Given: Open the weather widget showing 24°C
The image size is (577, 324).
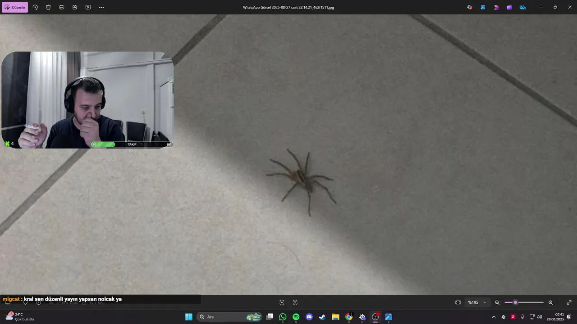Looking at the screenshot, I should coord(20,317).
